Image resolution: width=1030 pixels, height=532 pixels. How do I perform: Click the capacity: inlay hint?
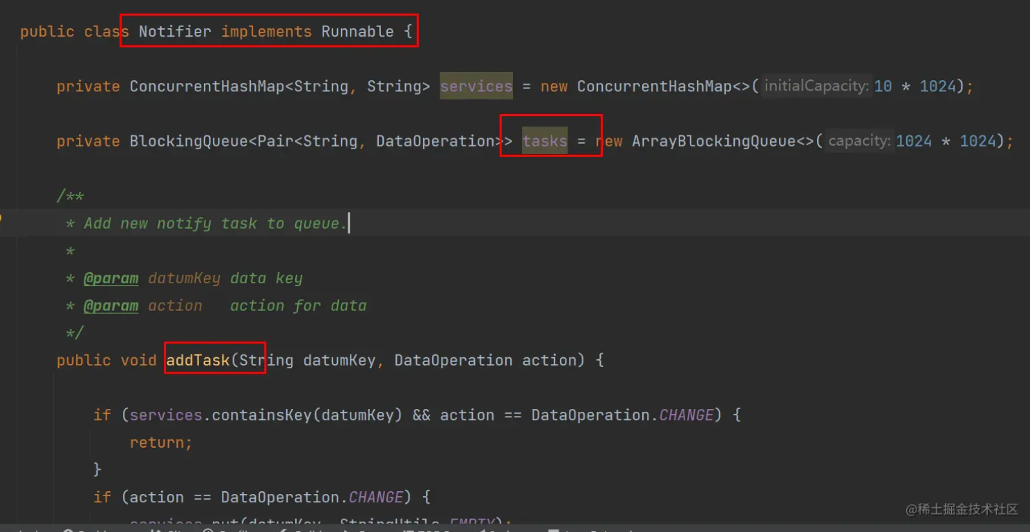(x=859, y=141)
